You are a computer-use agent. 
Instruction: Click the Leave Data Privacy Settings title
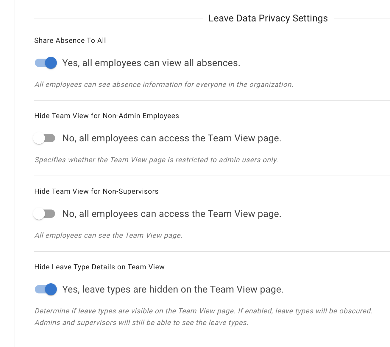(x=268, y=18)
